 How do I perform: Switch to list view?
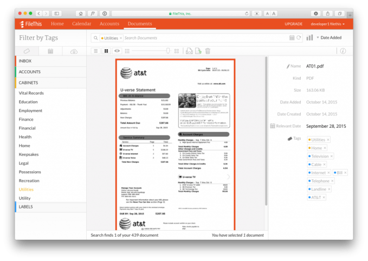tap(96, 51)
